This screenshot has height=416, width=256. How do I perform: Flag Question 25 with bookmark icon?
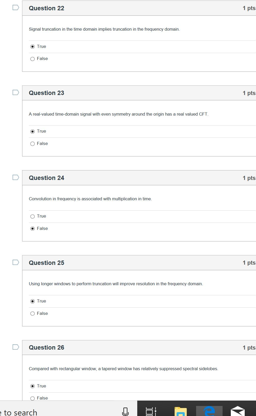click(x=16, y=262)
